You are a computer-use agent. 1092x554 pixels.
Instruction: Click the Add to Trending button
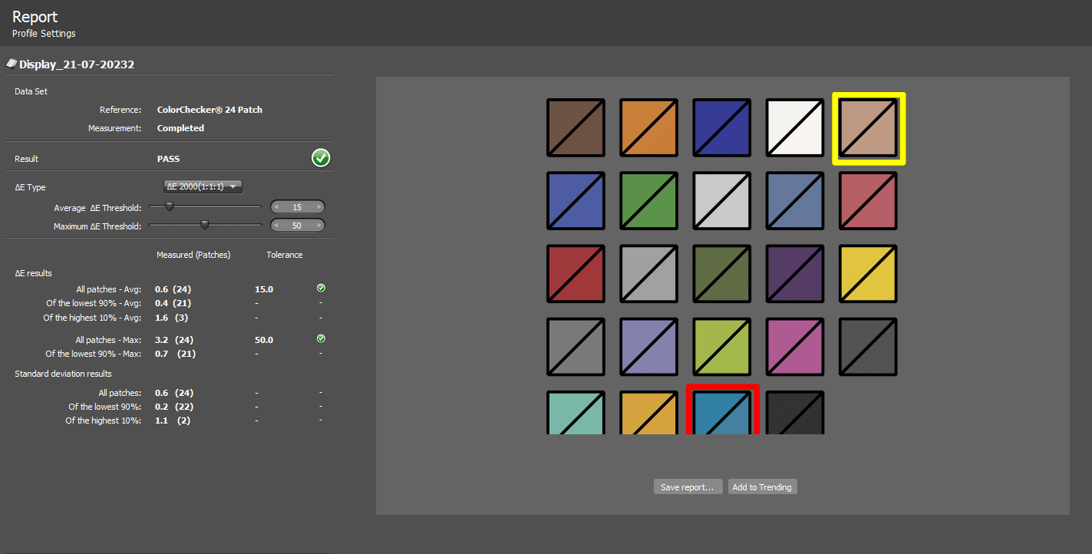coord(762,487)
